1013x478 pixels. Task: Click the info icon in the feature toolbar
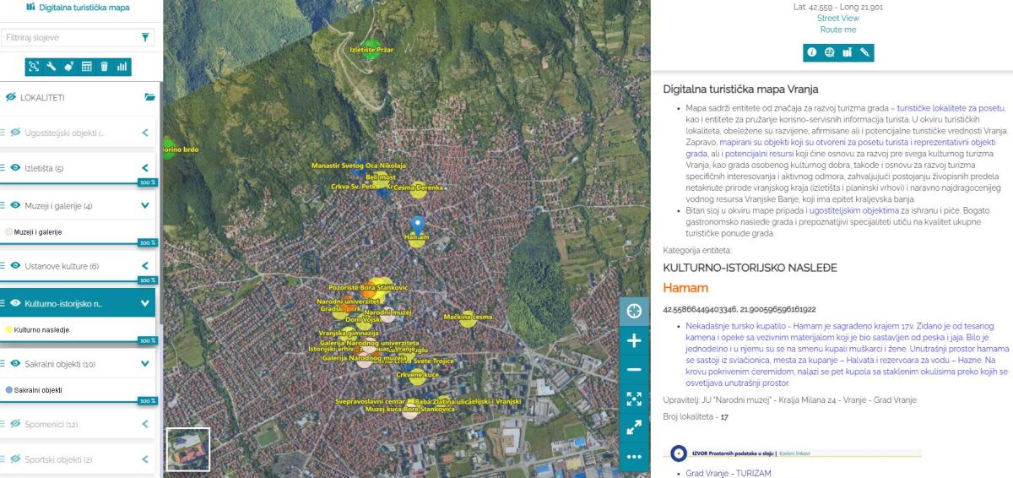pos(812,52)
